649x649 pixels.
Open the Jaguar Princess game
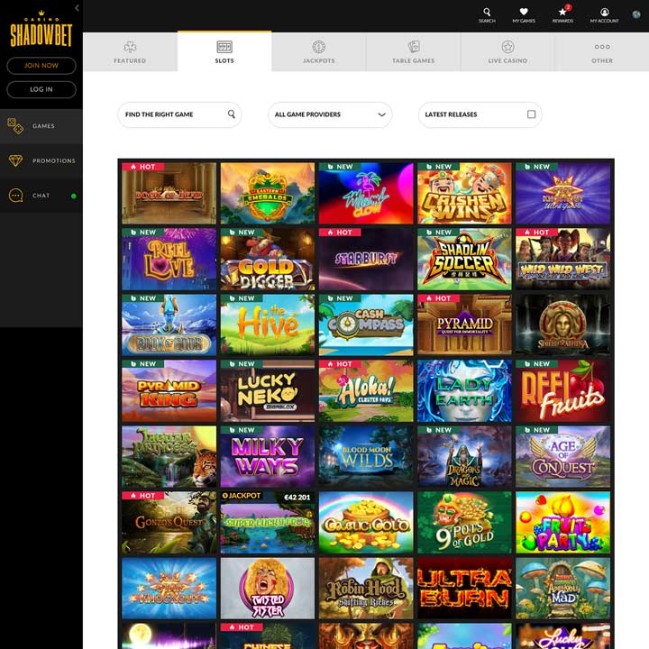point(169,456)
